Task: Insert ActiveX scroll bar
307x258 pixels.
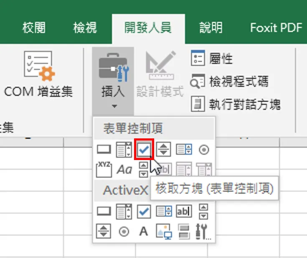Action: coord(203,211)
